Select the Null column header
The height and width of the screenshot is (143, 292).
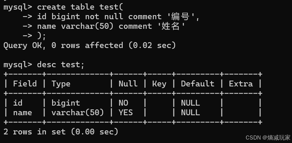click(128, 84)
